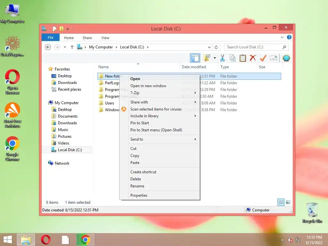Click the orange checkmark Properties icon in the toolbar

coord(263,58)
